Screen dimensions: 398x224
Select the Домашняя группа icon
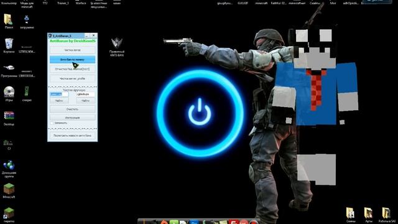click(9, 169)
